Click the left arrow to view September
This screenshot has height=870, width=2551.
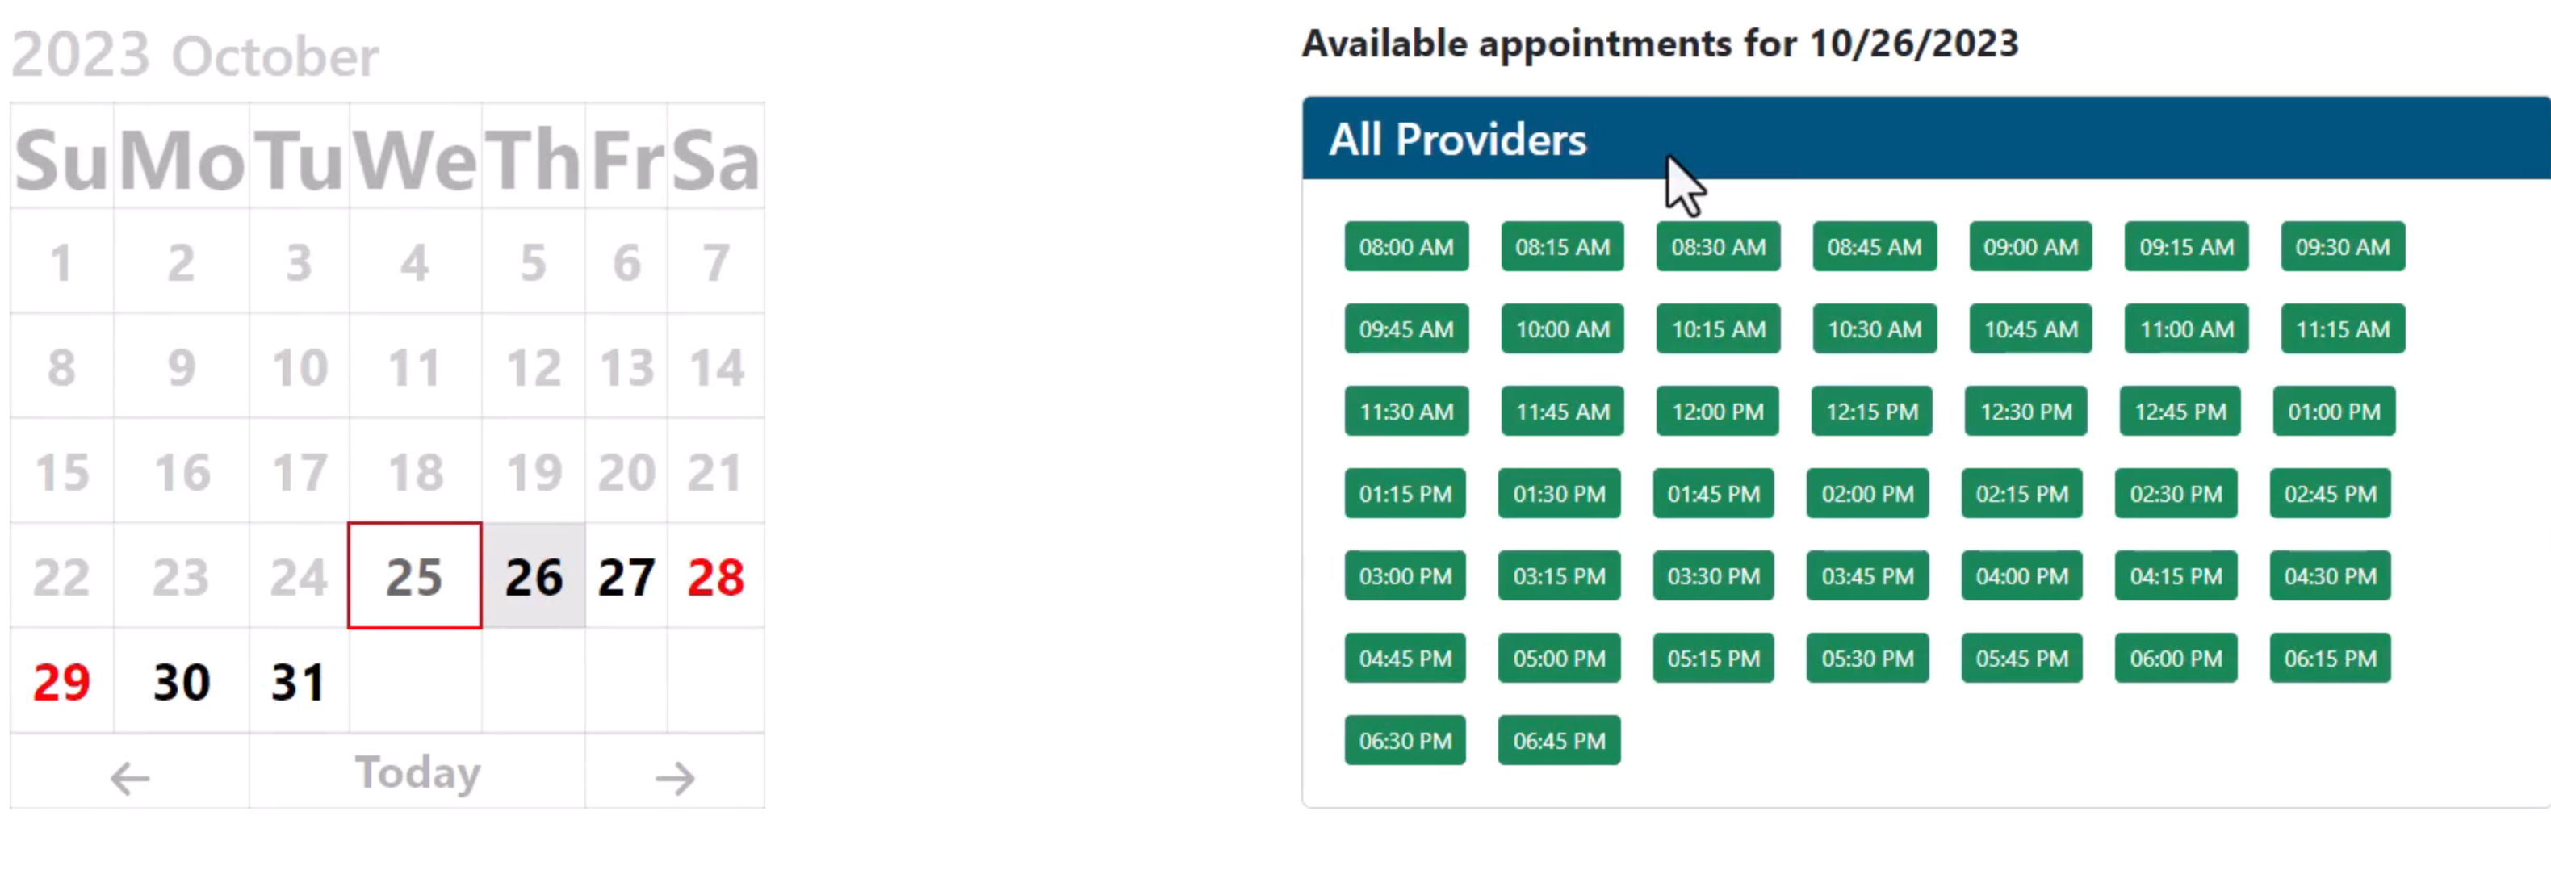(127, 775)
